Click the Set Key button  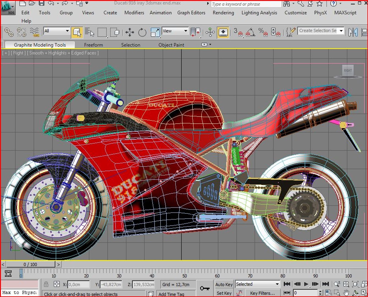click(224, 293)
